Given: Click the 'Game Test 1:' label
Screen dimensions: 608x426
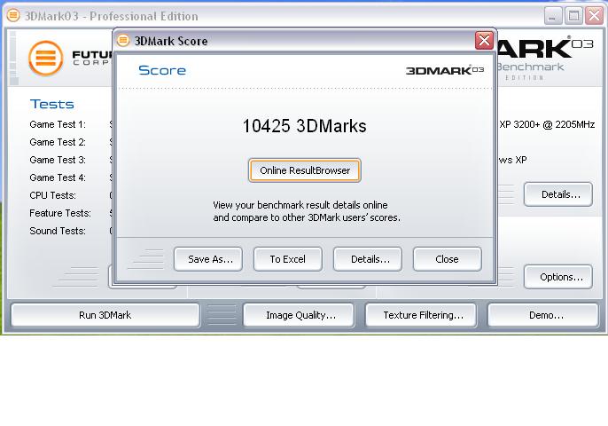Looking at the screenshot, I should click(58, 124).
